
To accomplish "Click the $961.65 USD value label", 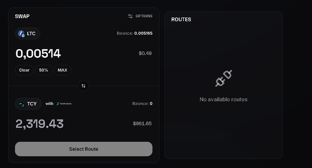I will [x=142, y=124].
